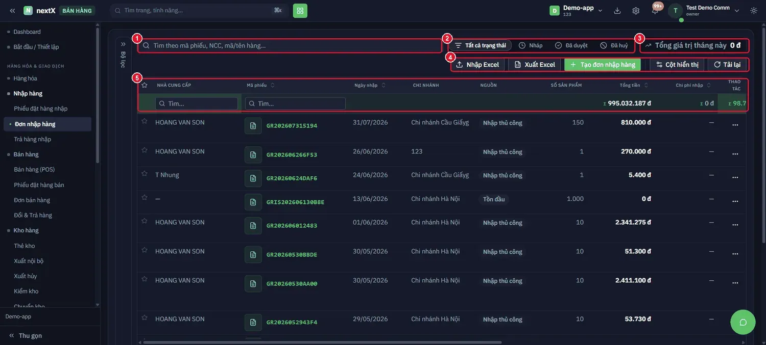Screen dimensions: 766x345
Task: Star the GR202607315194 row
Action: pos(145,121)
